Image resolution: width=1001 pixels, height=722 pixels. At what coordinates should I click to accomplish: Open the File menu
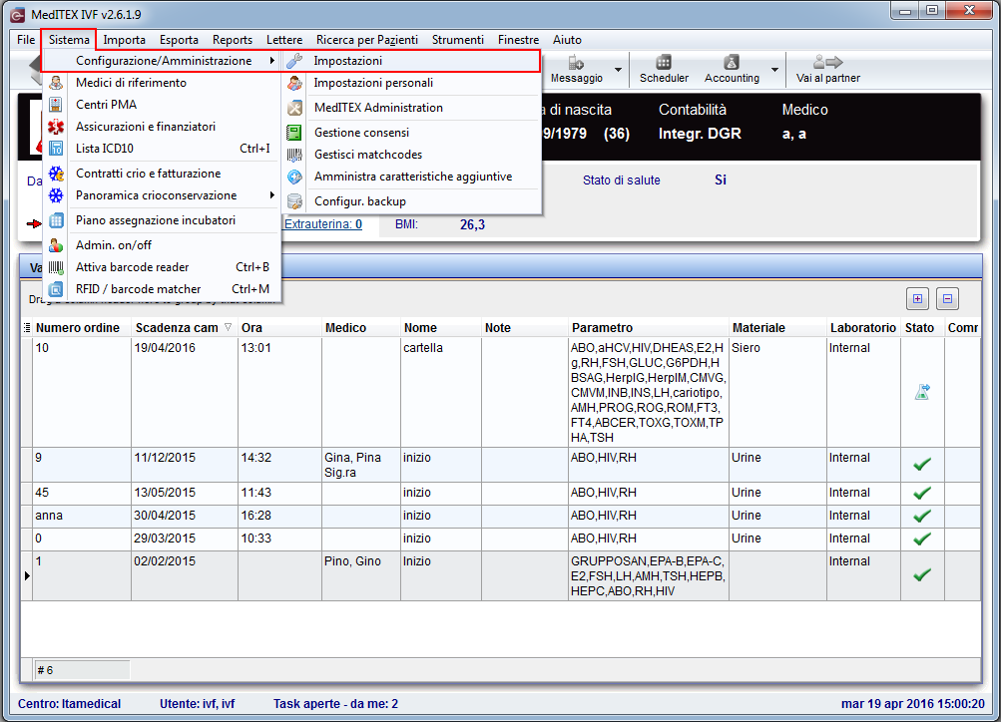pos(26,40)
